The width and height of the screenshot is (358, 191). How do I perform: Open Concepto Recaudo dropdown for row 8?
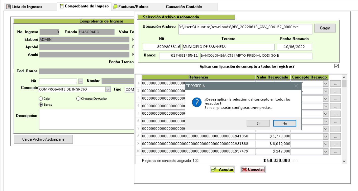click(x=326, y=137)
